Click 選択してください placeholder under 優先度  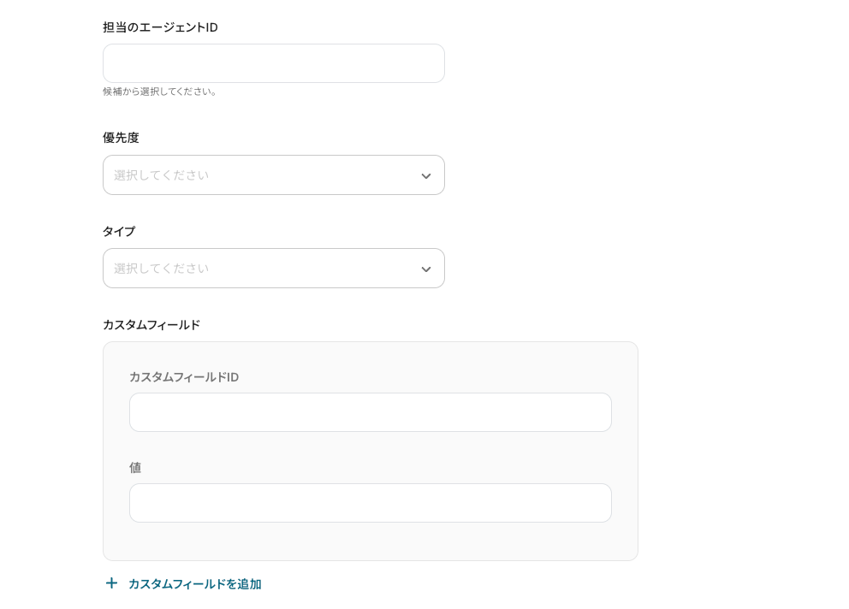coord(162,175)
